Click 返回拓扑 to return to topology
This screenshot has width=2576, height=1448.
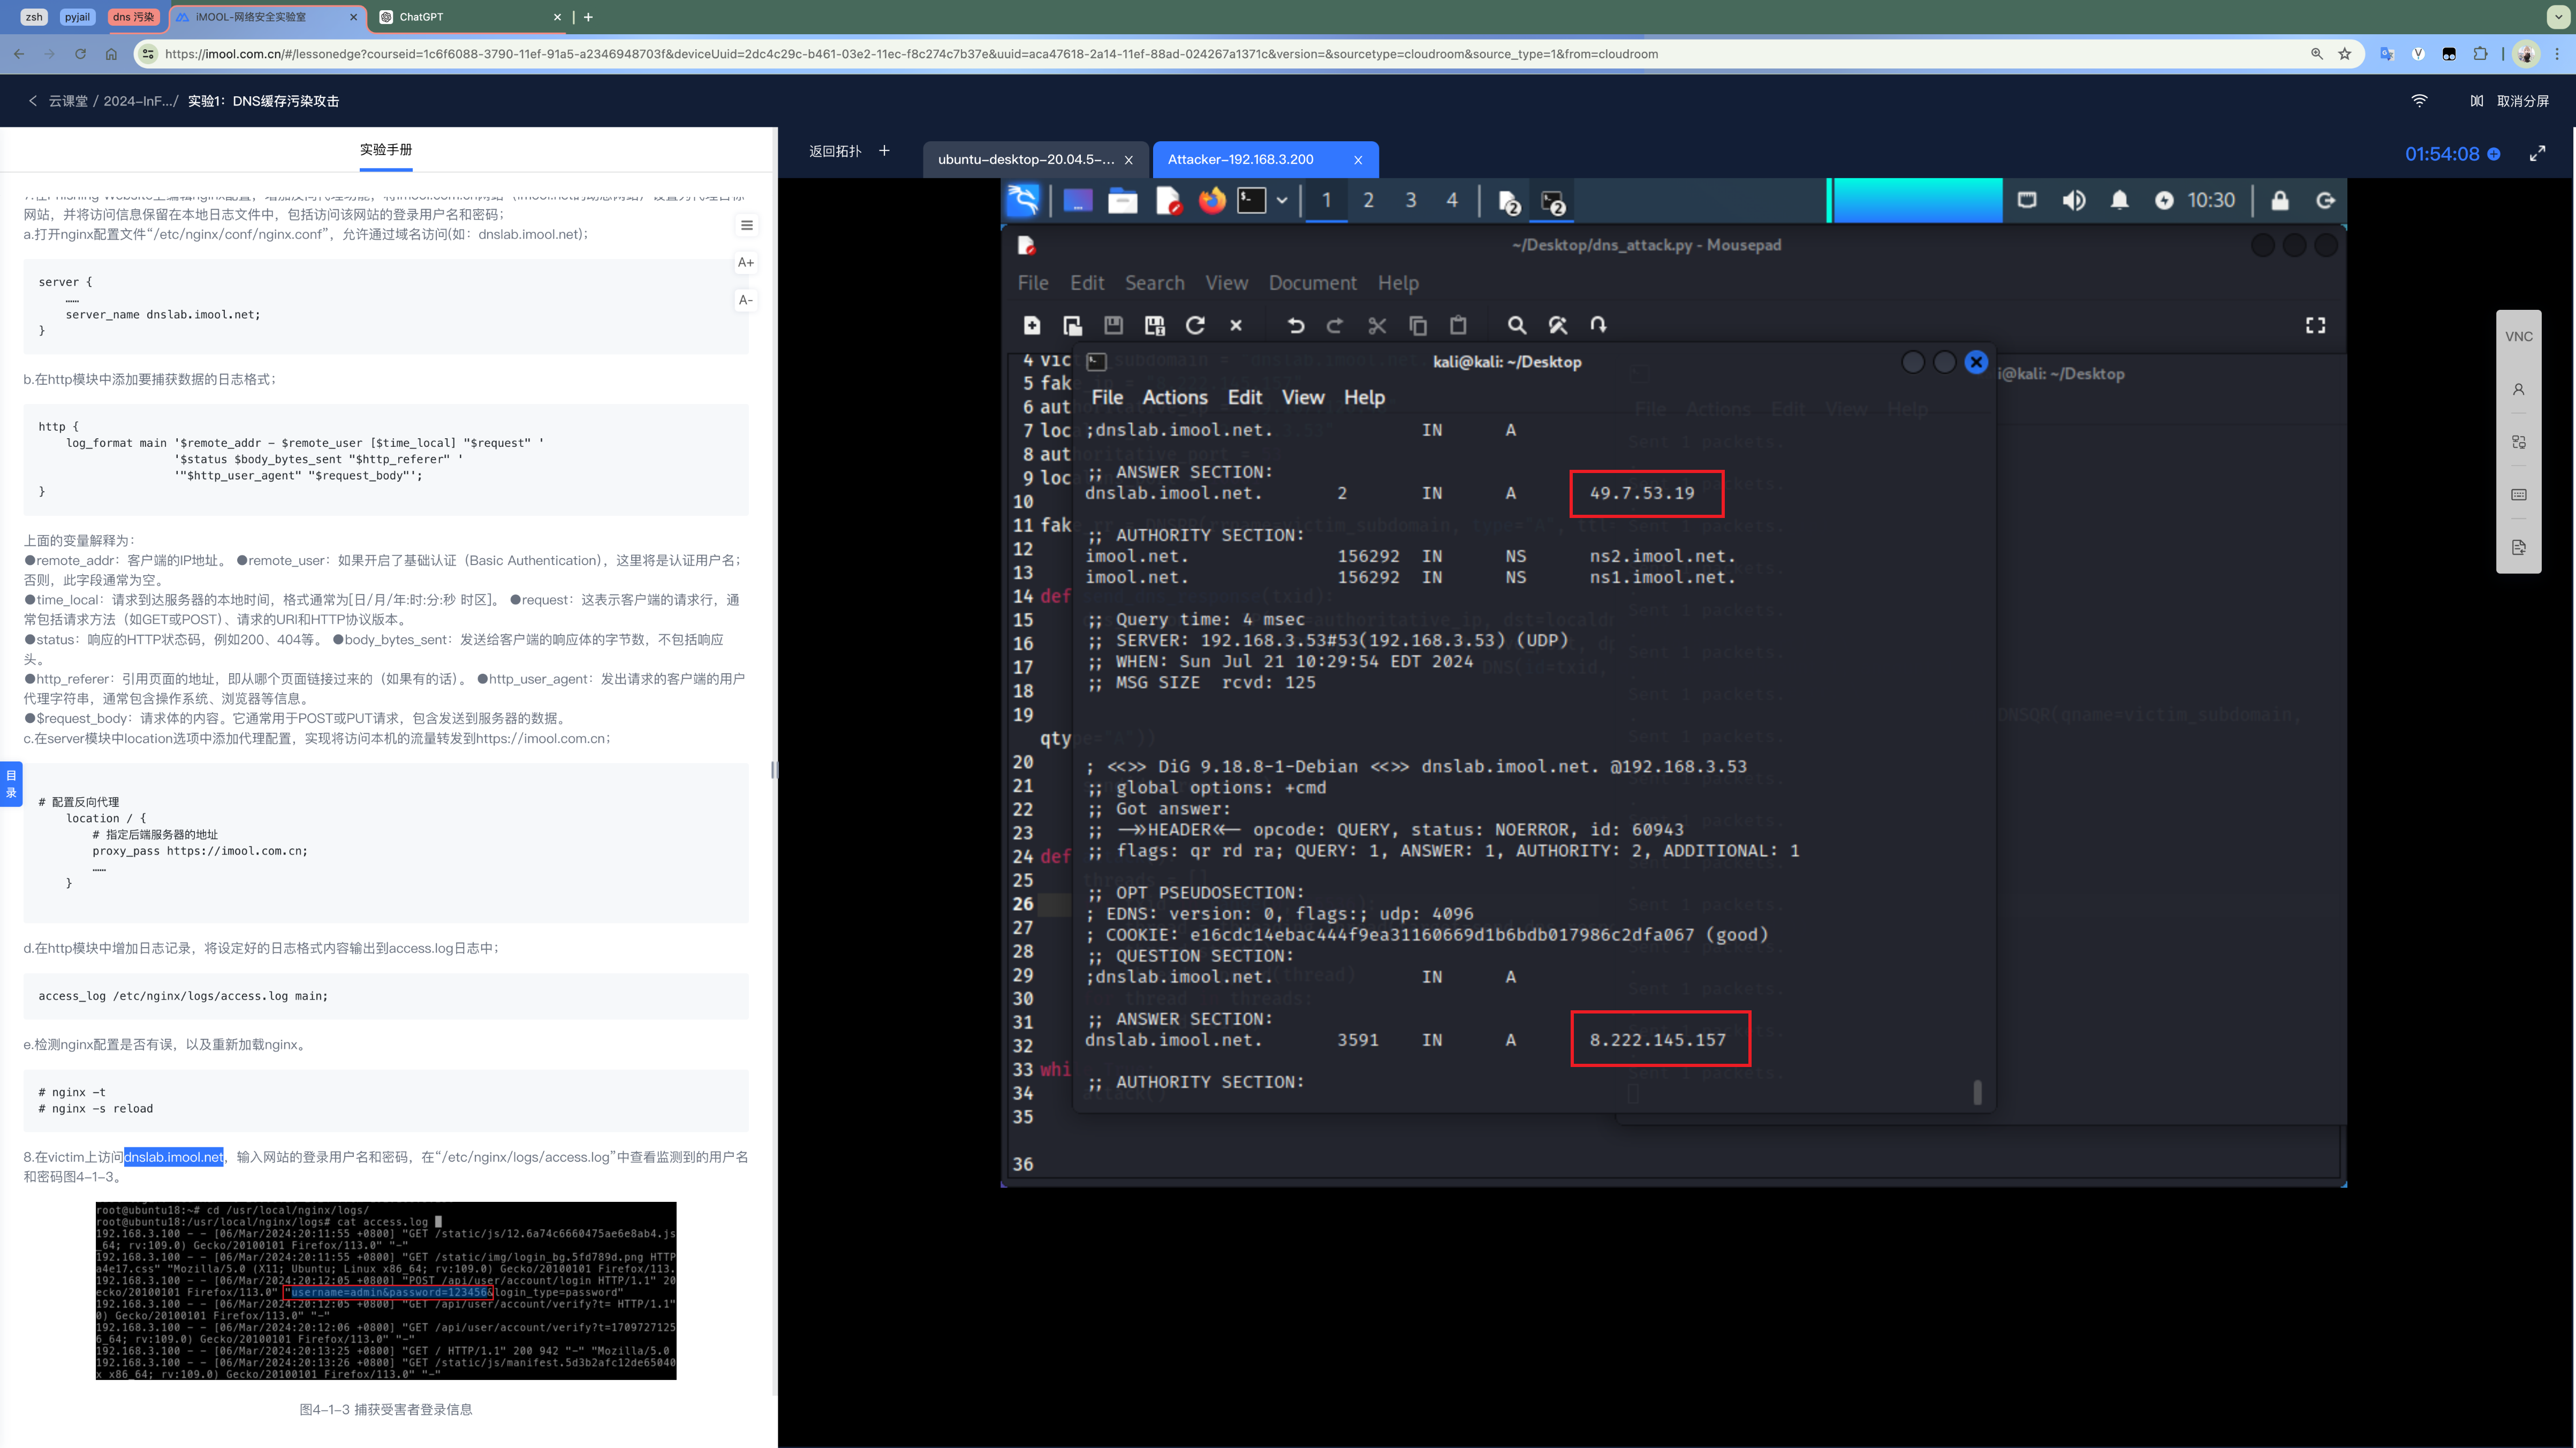835,151
